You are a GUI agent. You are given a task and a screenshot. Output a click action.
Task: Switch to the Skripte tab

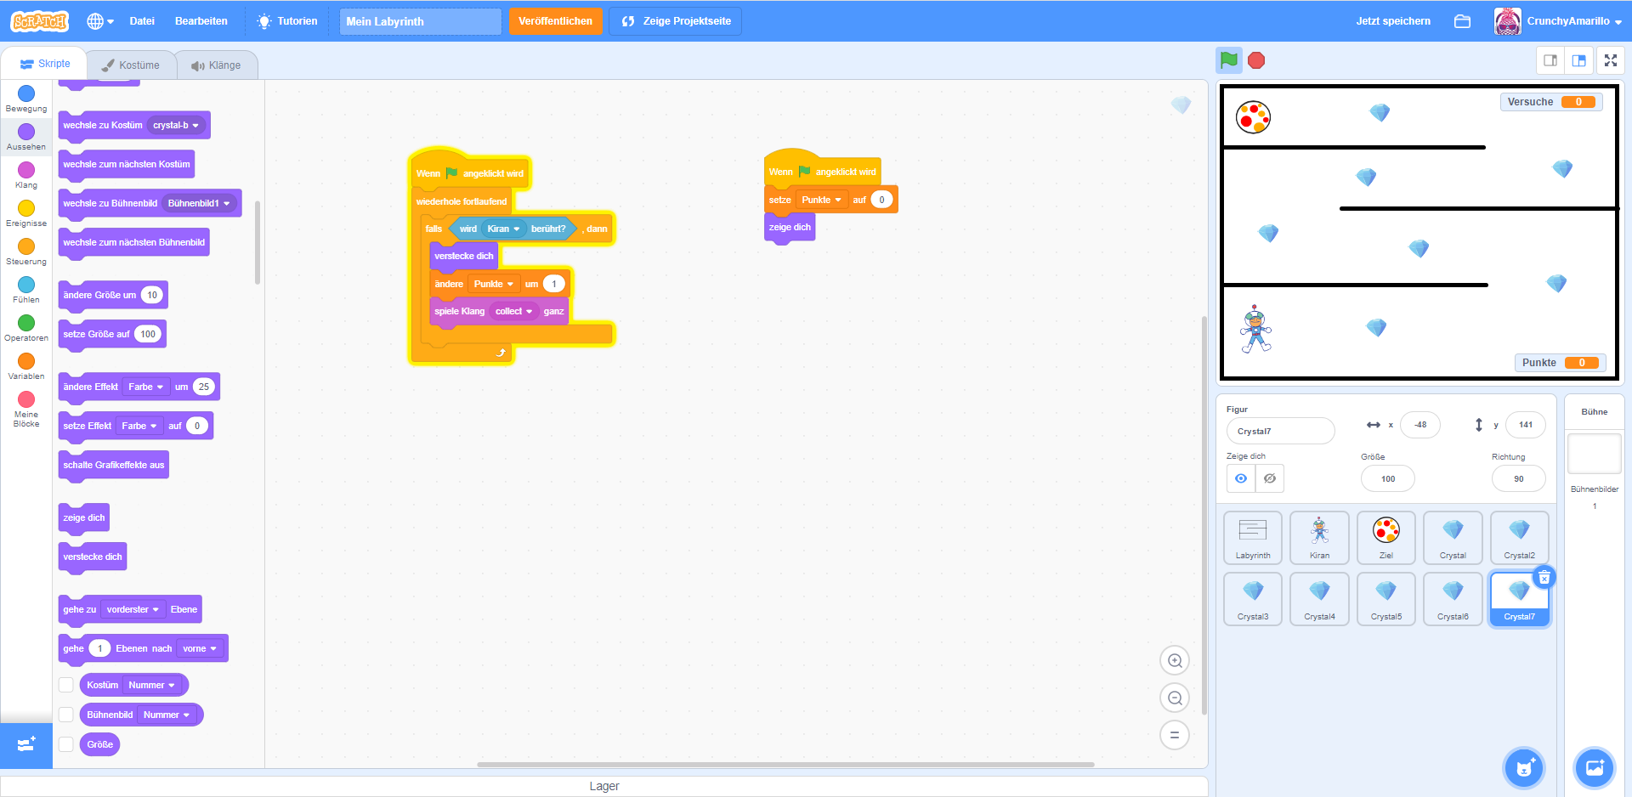(44, 64)
